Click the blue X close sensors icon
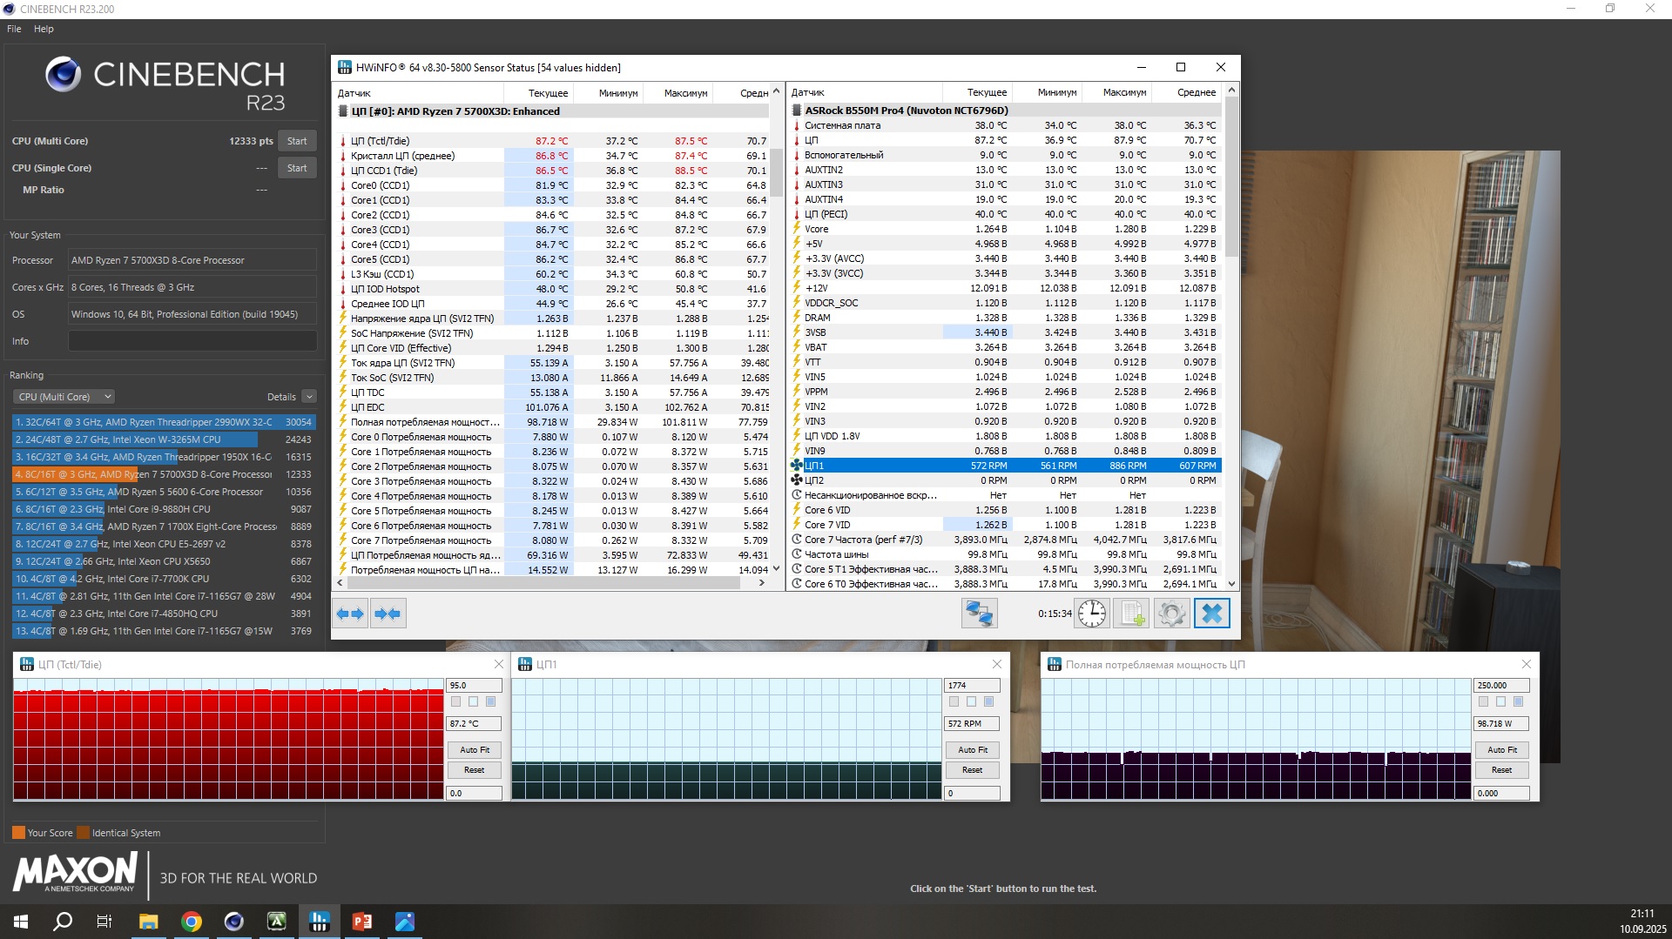 [1211, 614]
